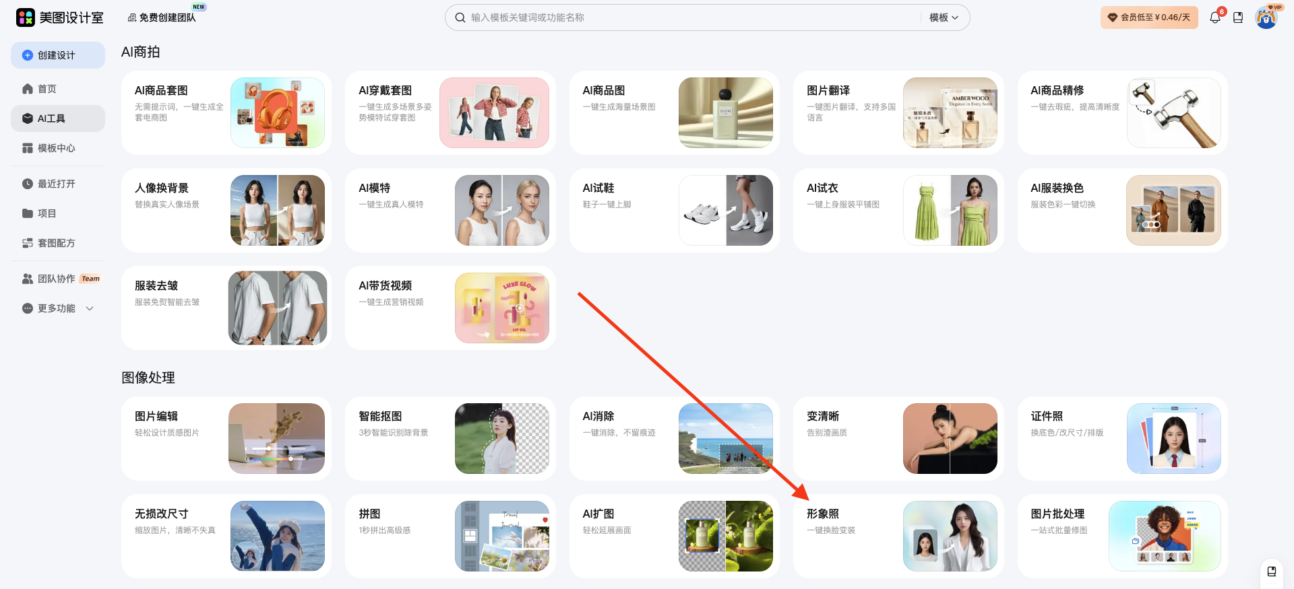Open the user avatar profile icon

(1266, 18)
